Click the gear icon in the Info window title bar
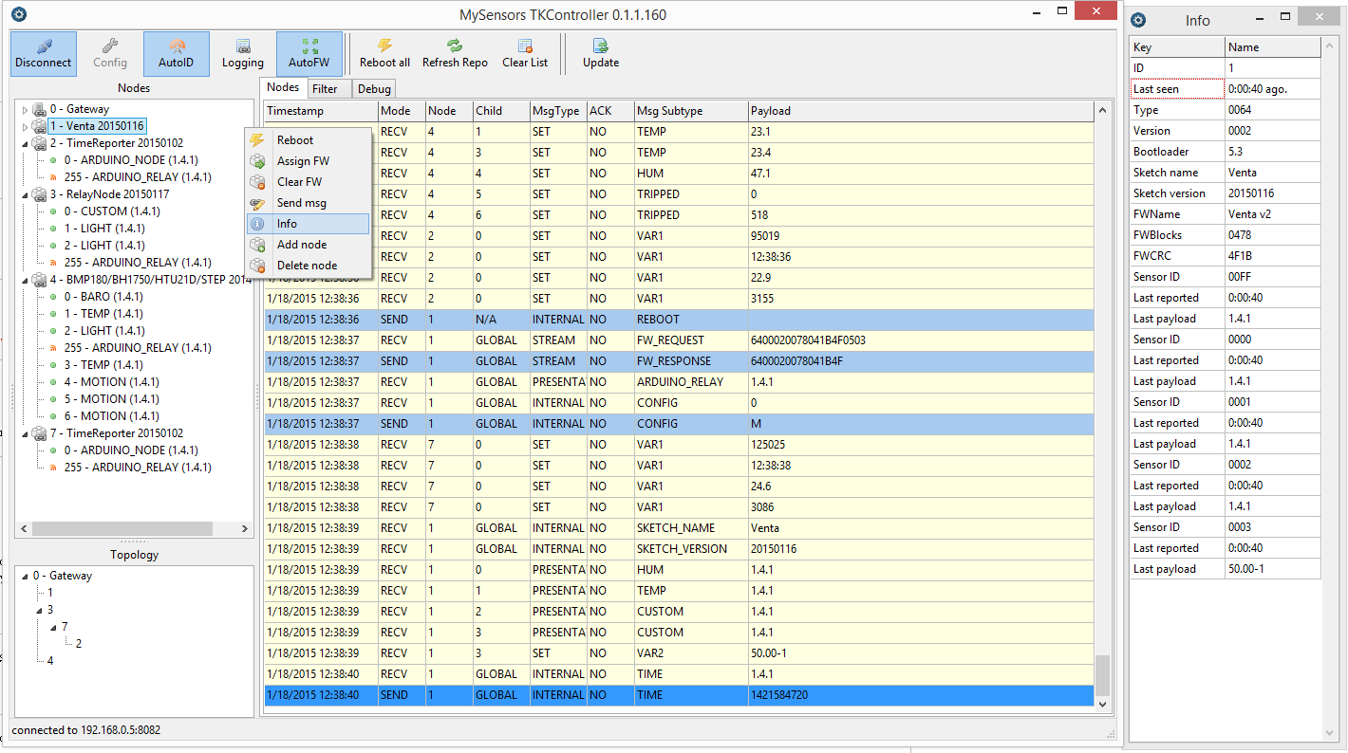Screen dimensions: 1348x753 [1139, 20]
